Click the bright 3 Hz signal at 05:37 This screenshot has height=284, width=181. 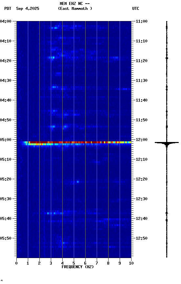pyautogui.click(x=55, y=213)
